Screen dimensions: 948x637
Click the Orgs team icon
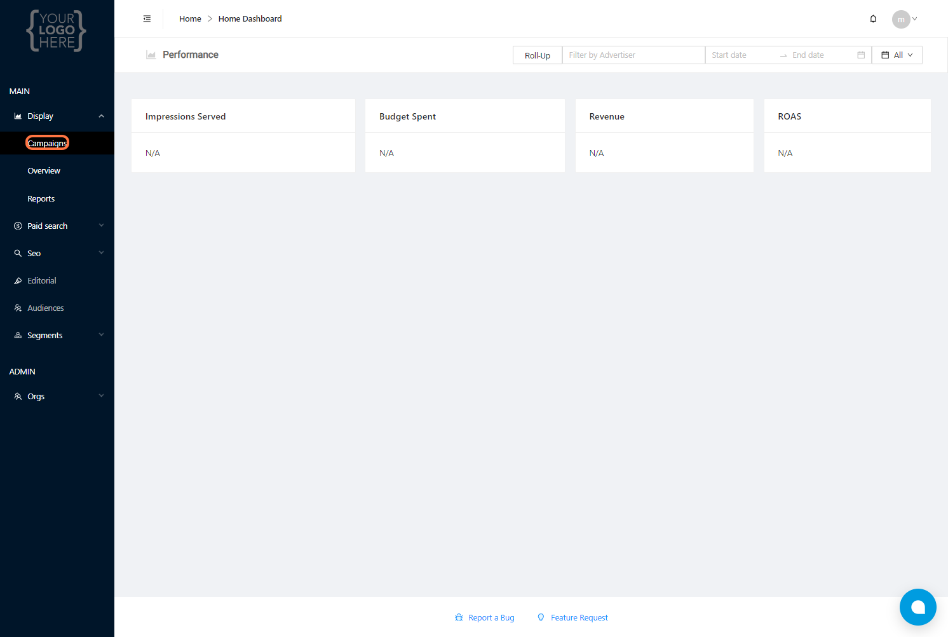[x=18, y=397]
